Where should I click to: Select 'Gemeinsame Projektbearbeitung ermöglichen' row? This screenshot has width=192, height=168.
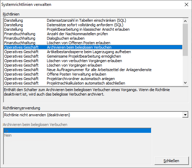pos(93,56)
